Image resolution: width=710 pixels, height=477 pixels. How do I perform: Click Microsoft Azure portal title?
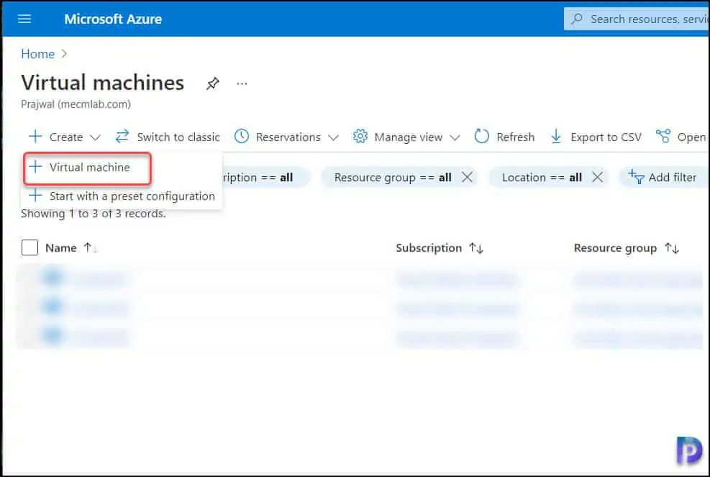point(113,19)
